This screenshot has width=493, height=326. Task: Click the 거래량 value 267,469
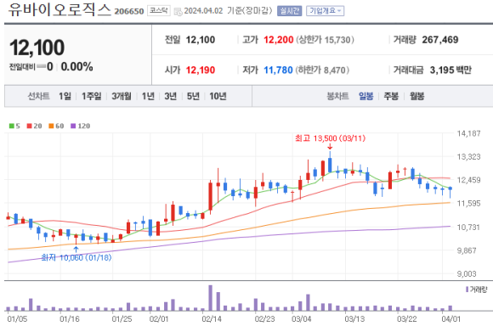pyautogui.click(x=440, y=40)
